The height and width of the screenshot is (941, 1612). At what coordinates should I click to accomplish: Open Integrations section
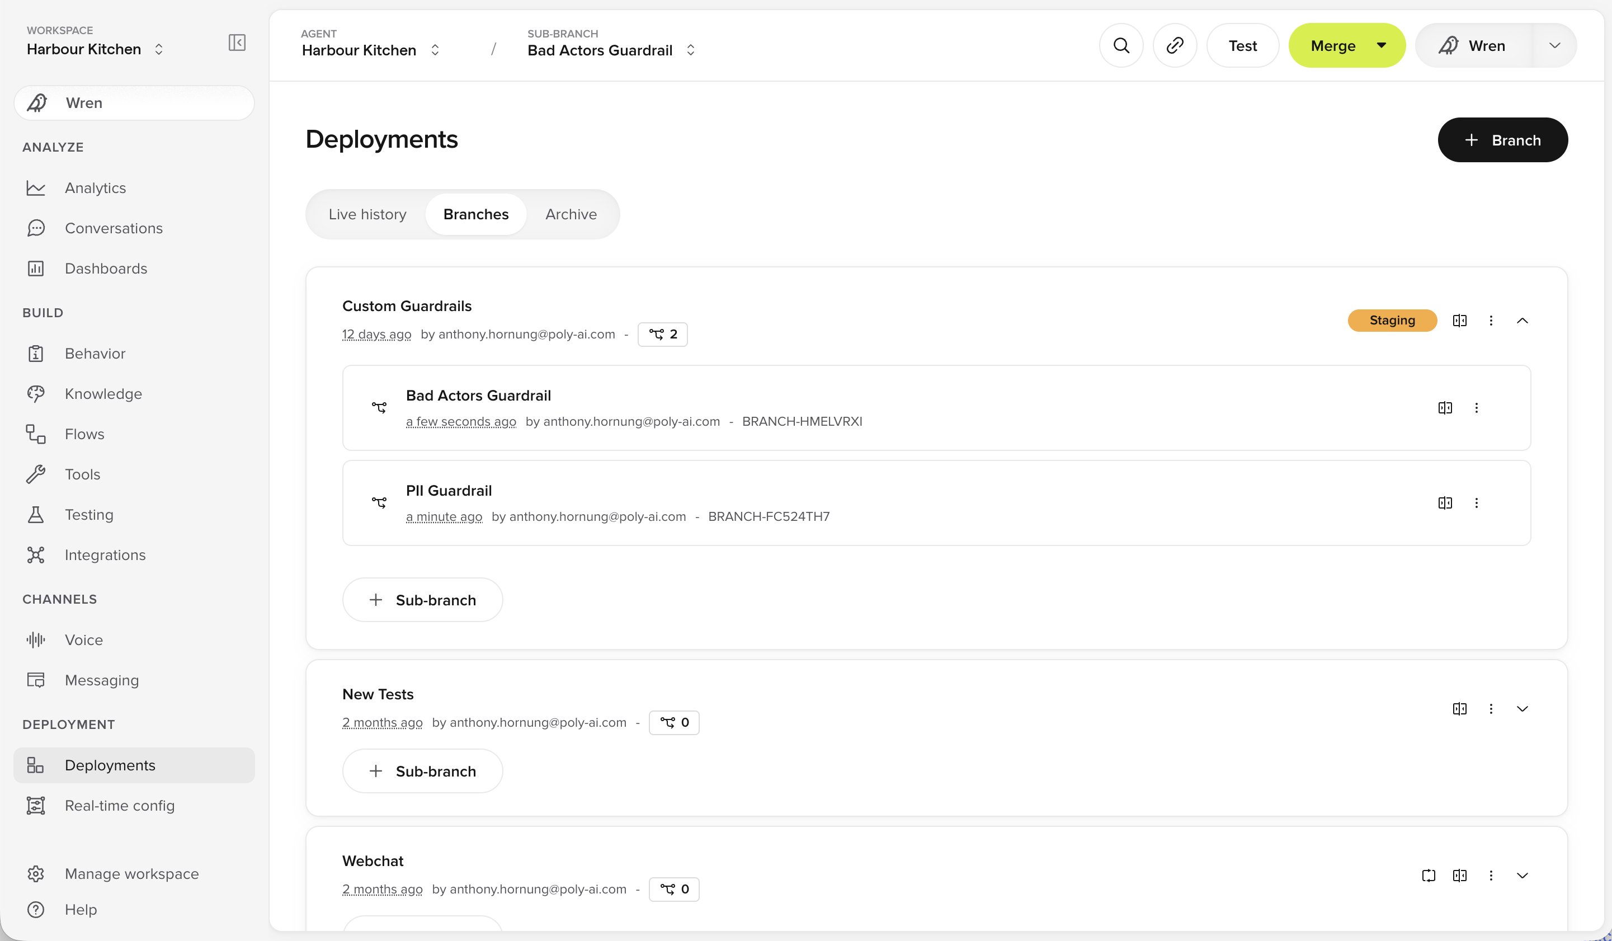coord(134,556)
